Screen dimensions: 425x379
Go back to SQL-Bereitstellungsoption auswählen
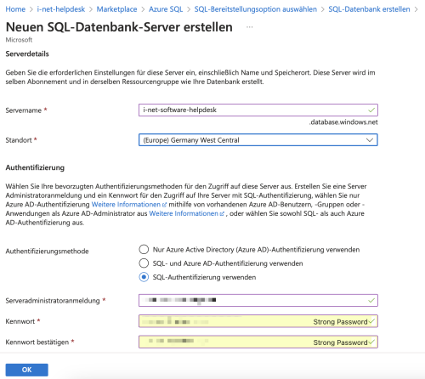256,9
